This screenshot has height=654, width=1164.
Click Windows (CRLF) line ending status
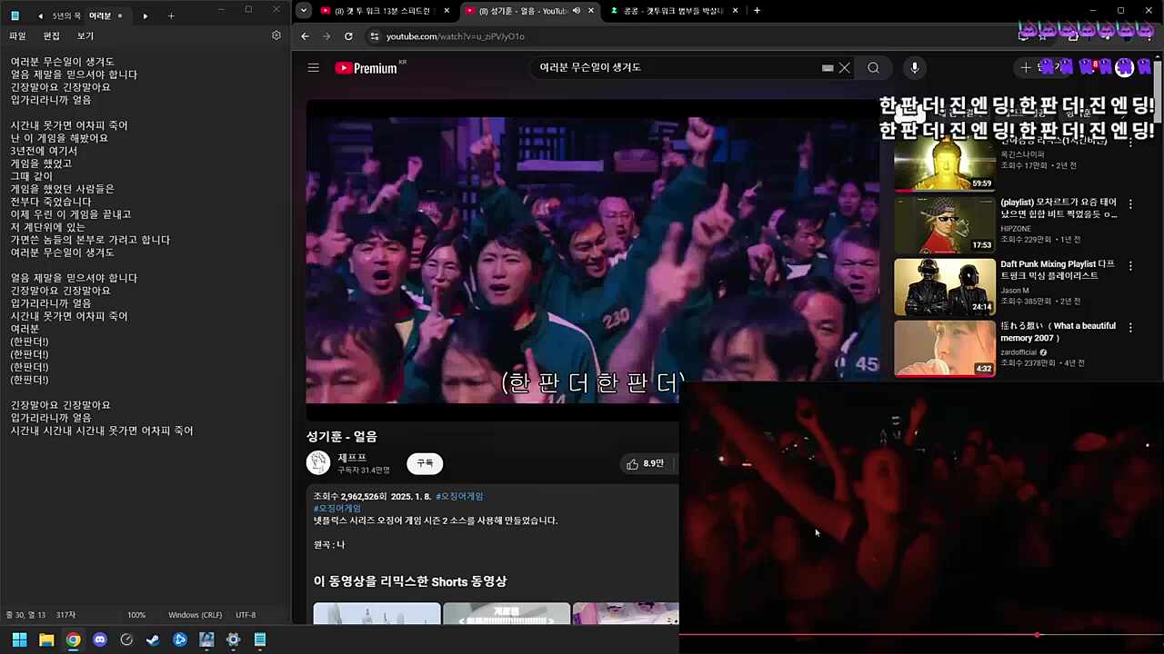point(195,615)
